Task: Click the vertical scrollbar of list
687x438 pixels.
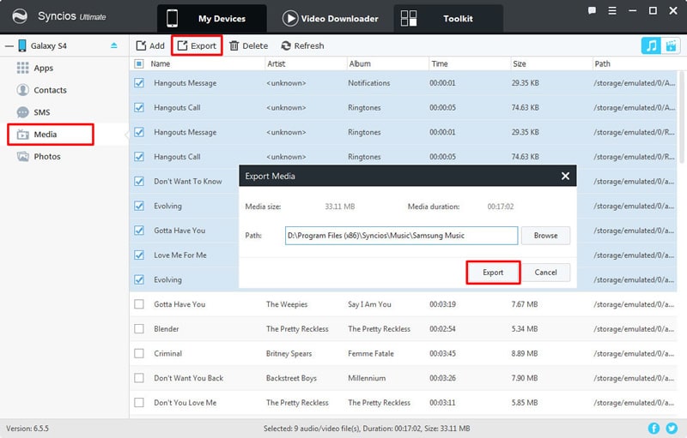Action: point(682,118)
